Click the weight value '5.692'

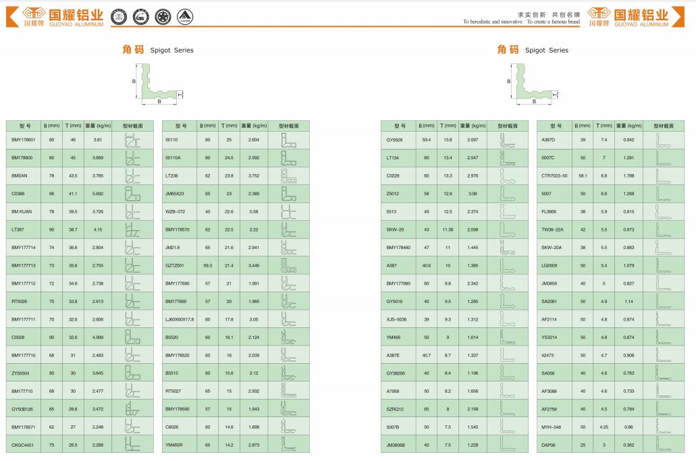pos(98,194)
